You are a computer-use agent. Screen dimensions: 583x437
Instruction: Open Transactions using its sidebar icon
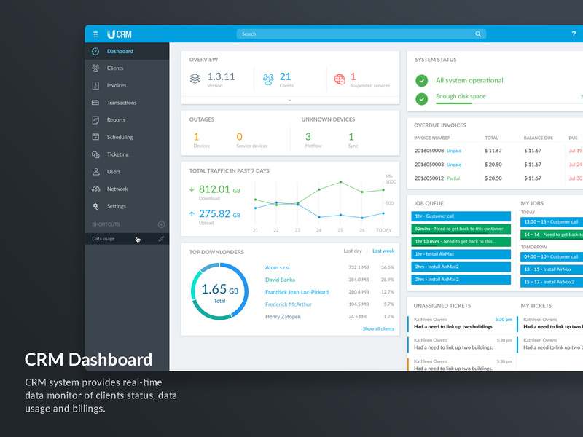(x=95, y=102)
